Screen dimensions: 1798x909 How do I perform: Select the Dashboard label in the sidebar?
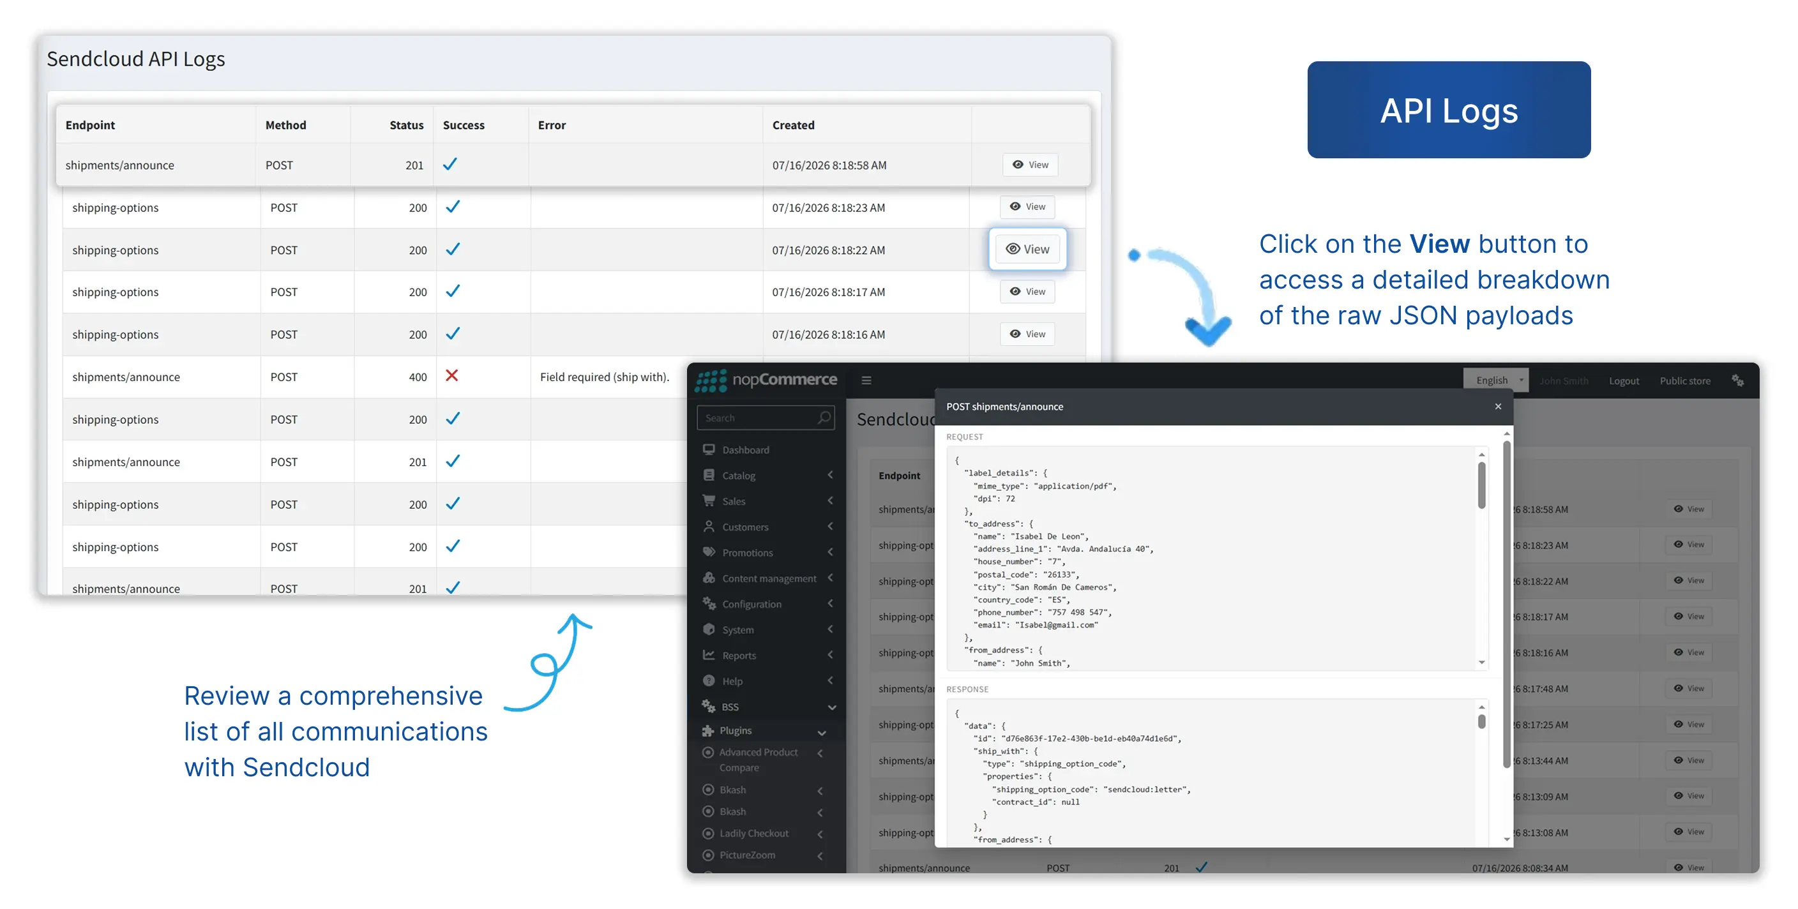point(746,450)
